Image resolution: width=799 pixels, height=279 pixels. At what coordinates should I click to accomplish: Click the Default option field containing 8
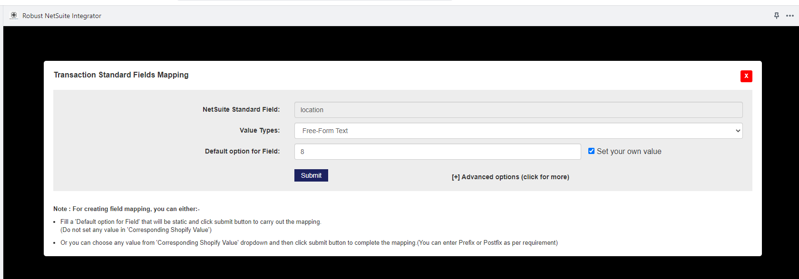point(437,152)
